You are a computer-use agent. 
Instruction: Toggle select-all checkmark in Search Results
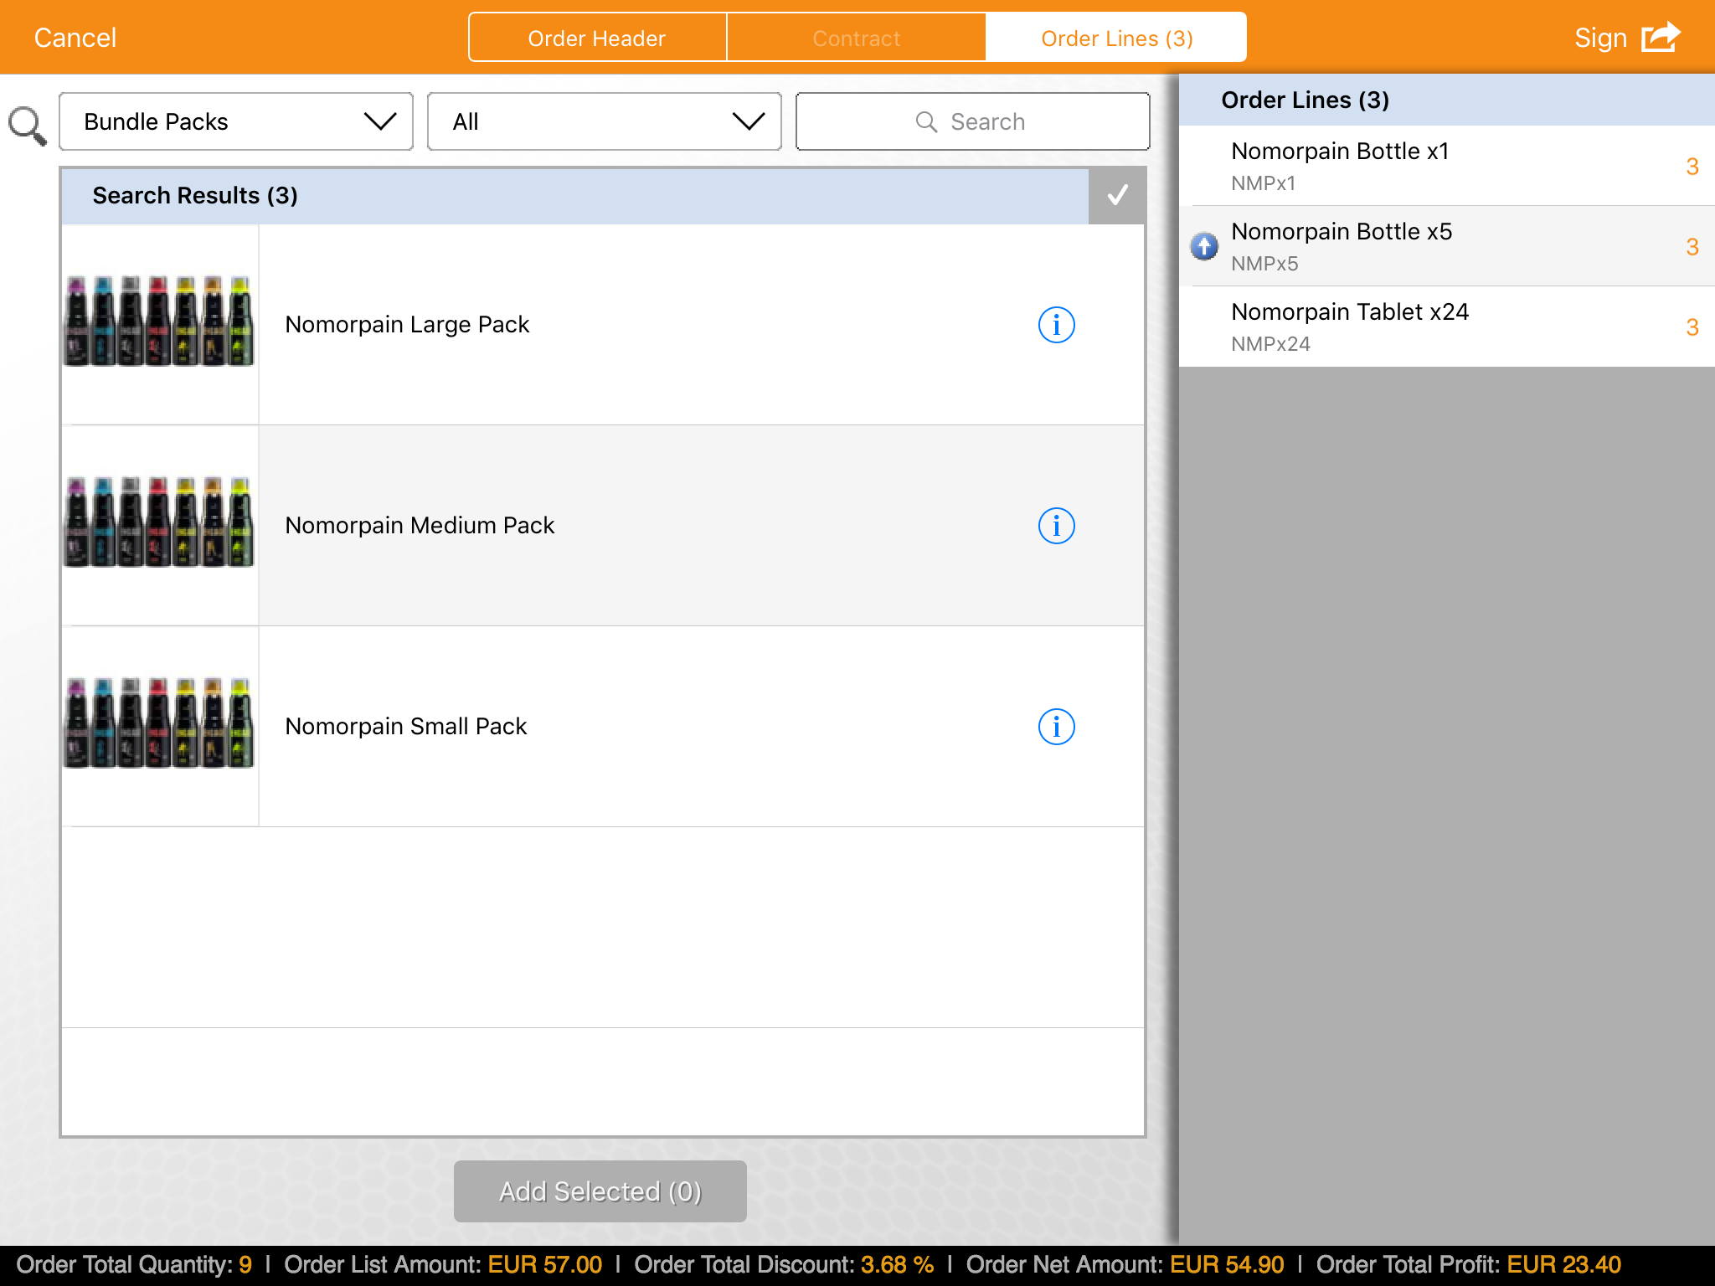click(x=1117, y=196)
